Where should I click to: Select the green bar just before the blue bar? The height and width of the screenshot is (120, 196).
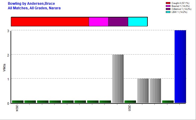(168, 102)
